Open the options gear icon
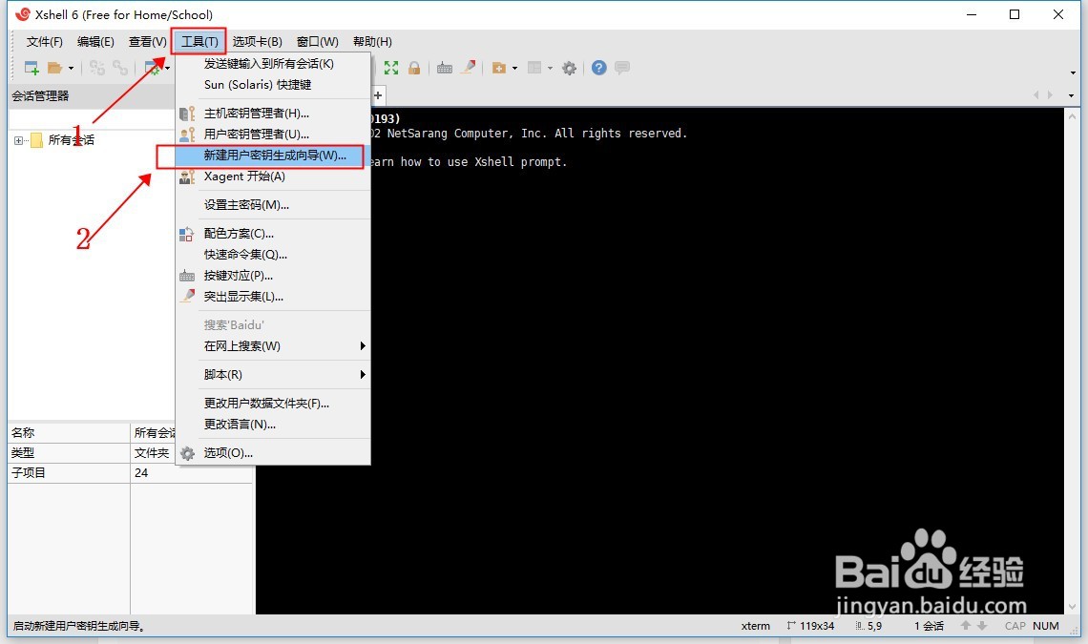The width and height of the screenshot is (1088, 644). pyautogui.click(x=569, y=67)
